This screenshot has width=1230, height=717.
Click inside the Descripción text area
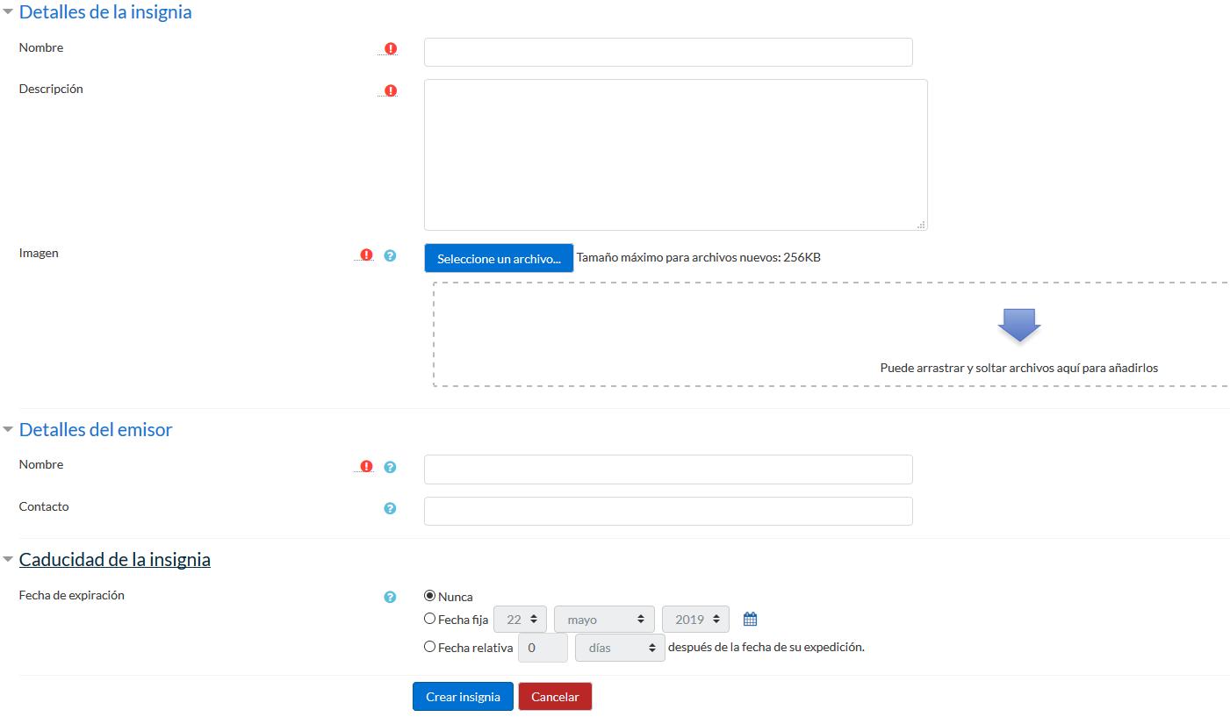click(675, 154)
